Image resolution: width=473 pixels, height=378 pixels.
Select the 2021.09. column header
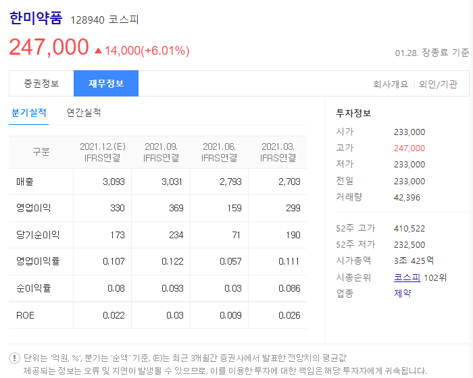point(161,153)
